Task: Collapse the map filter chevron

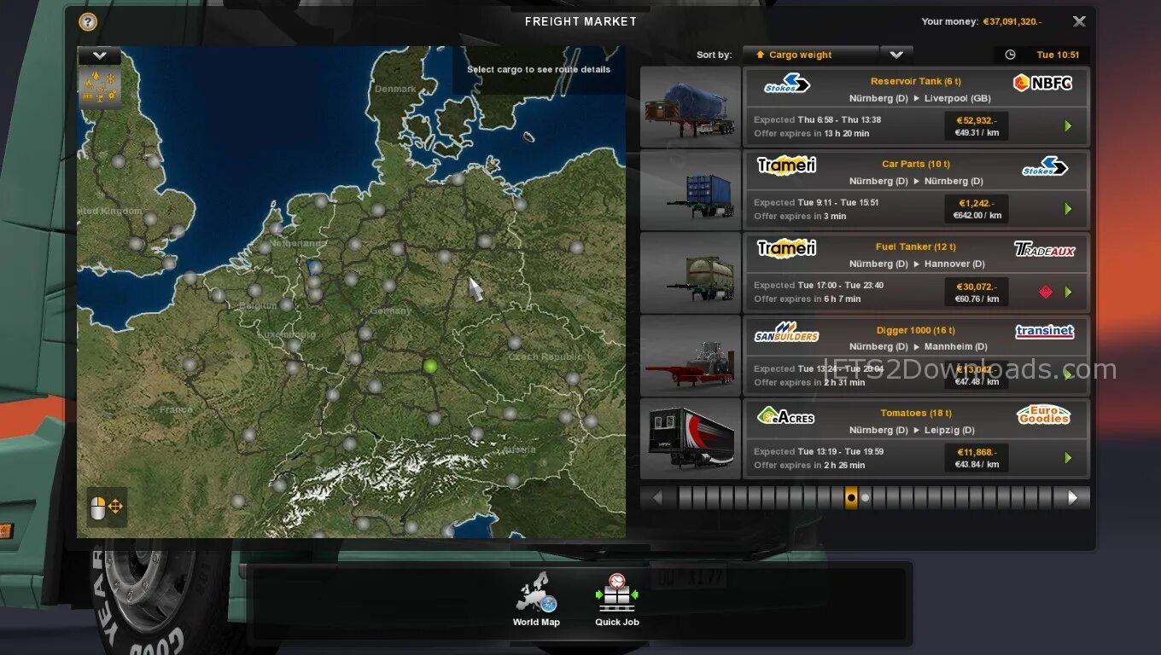Action: pos(100,55)
